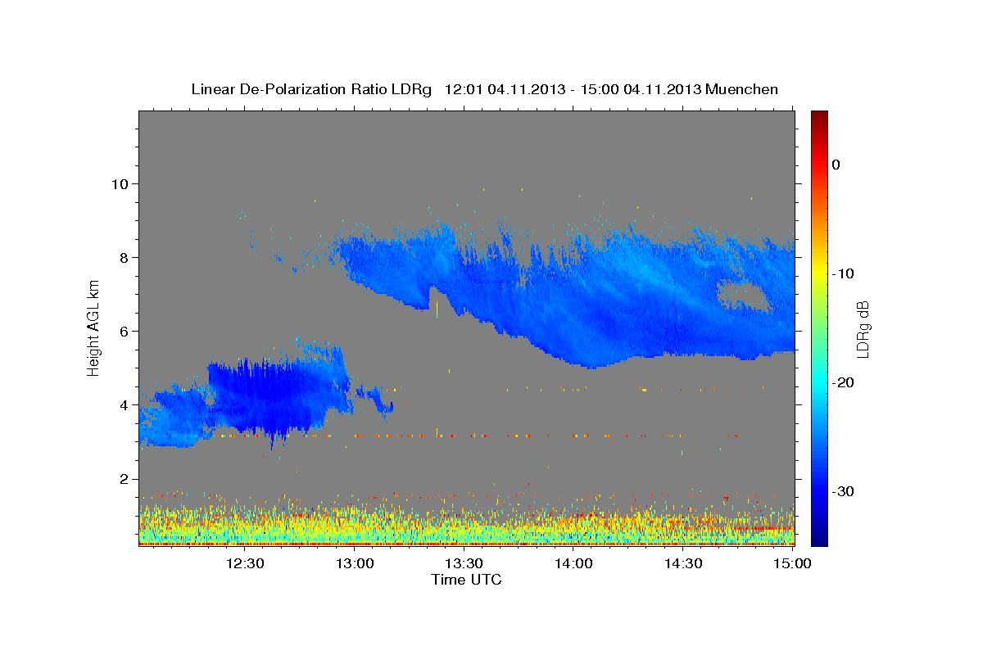Click the 'Time UTC' axis label
The height and width of the screenshot is (655, 983).
point(466,580)
